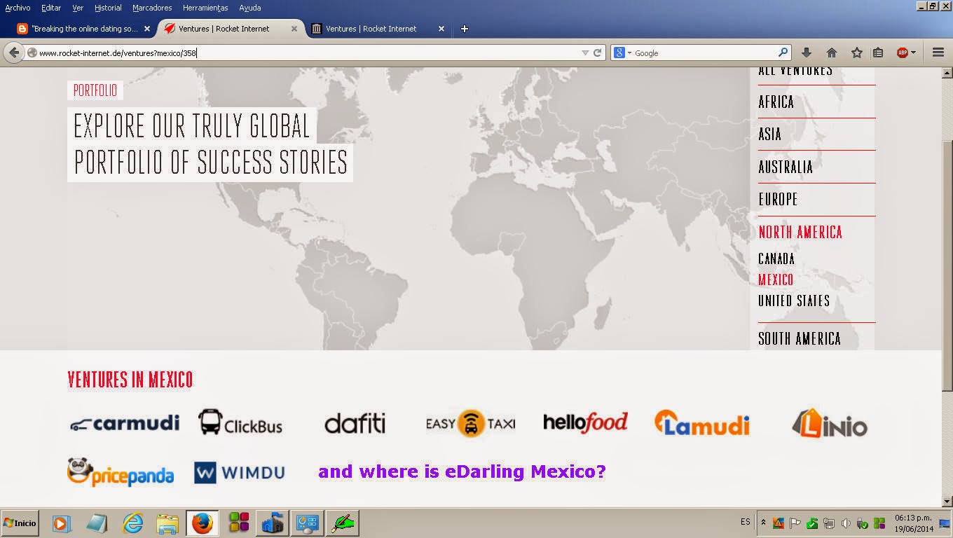Open a new tab with plus button
This screenshot has height=538, width=953.
click(x=464, y=29)
